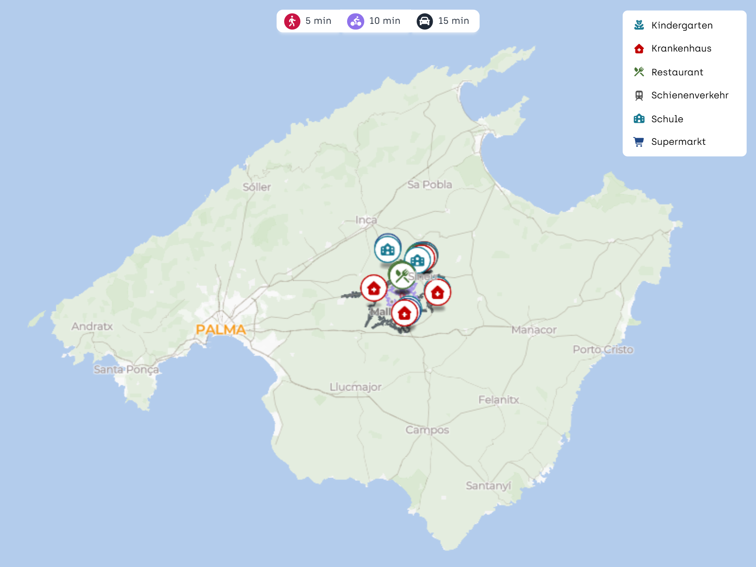
Task: Click the school marker right of Inca's
Action: [x=417, y=260]
